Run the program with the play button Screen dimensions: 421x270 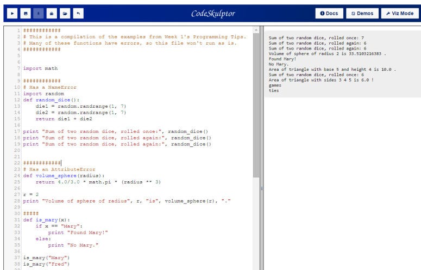click(12, 14)
